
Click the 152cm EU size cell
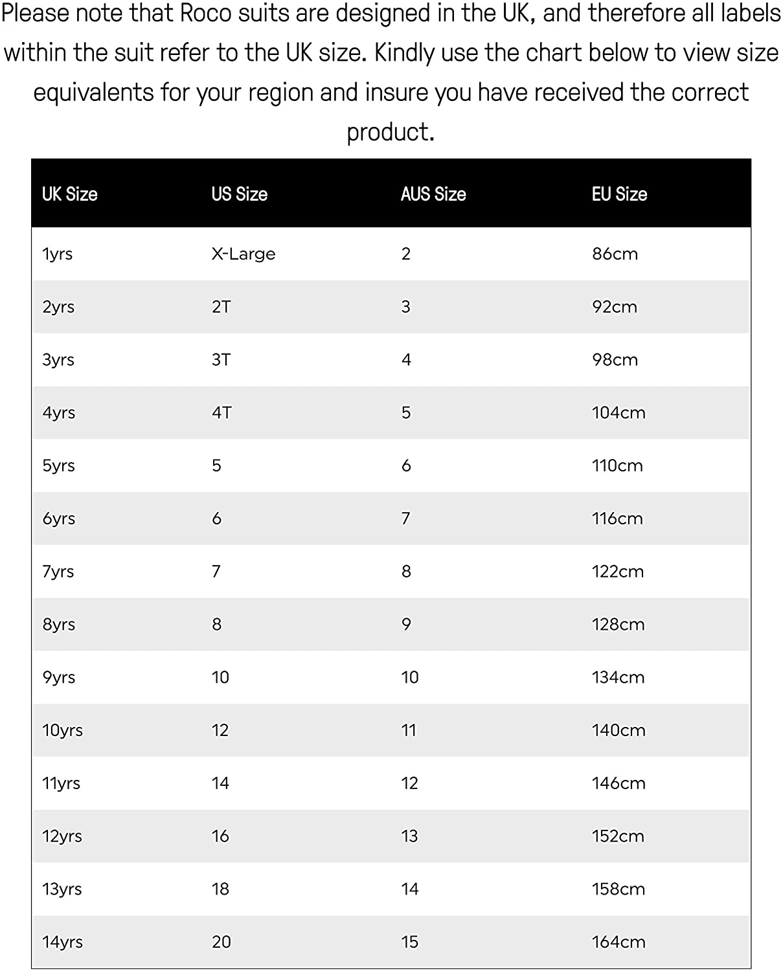(x=618, y=836)
